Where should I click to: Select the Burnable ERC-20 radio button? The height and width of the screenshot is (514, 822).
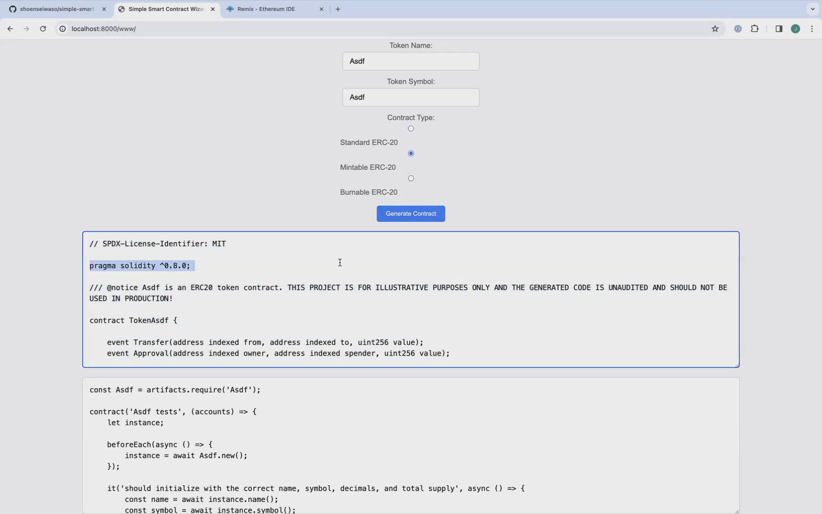point(411,178)
